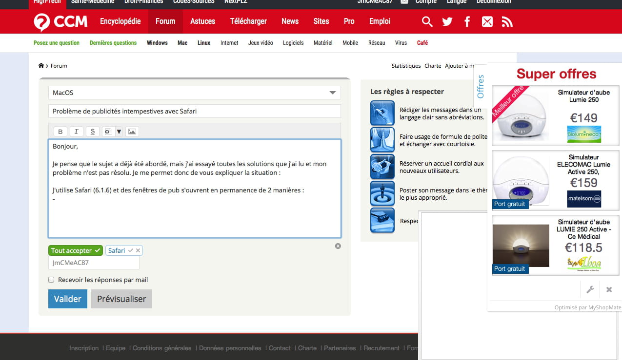The height and width of the screenshot is (360, 622).
Task: Open the ELECOMAC Lumie product image
Action: click(x=522, y=180)
